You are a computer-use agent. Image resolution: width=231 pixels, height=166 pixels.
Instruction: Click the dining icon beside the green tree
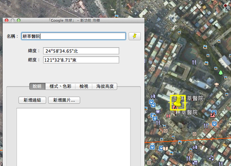click(194, 62)
